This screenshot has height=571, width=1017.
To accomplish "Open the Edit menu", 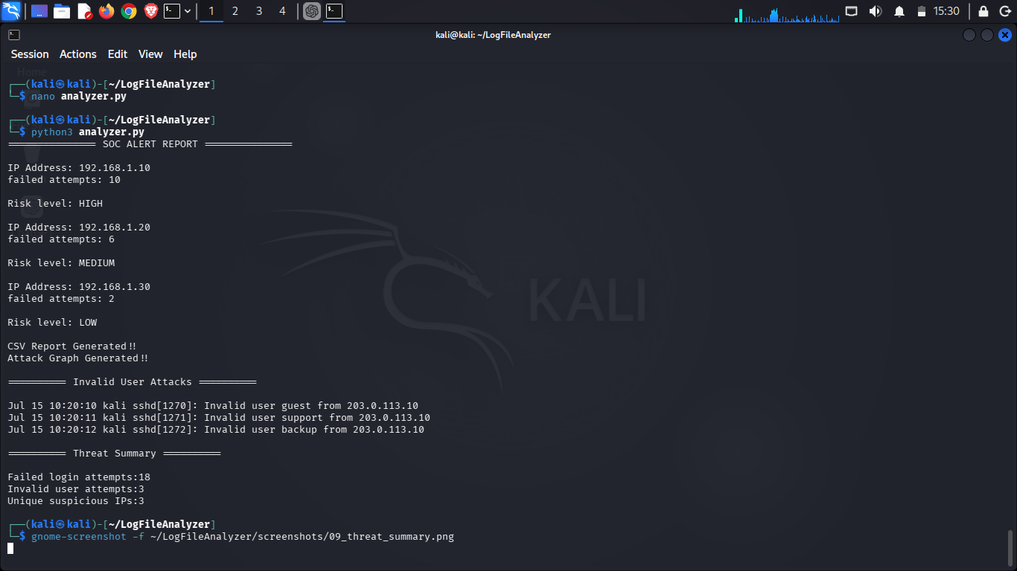I will pos(118,54).
